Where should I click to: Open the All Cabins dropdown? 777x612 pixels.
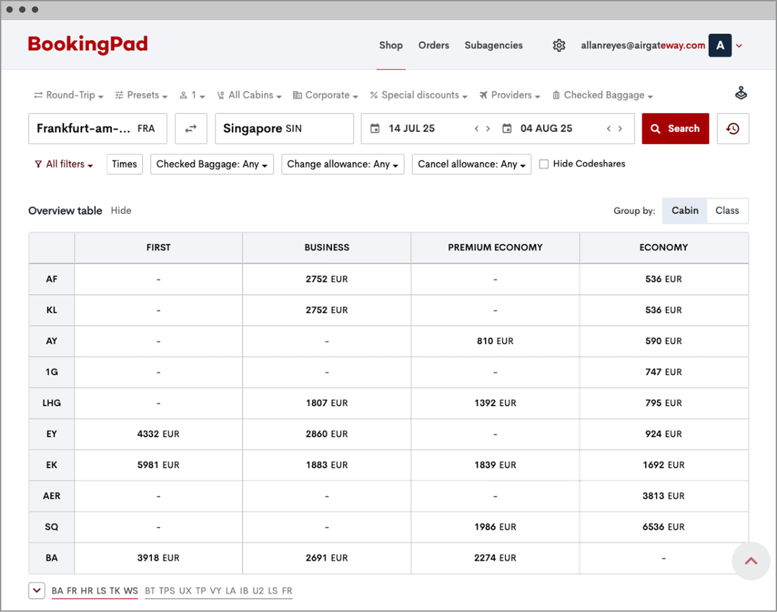250,95
